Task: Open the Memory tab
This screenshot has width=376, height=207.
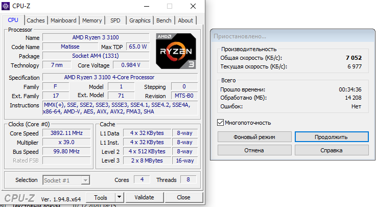Action: pyautogui.click(x=92, y=20)
